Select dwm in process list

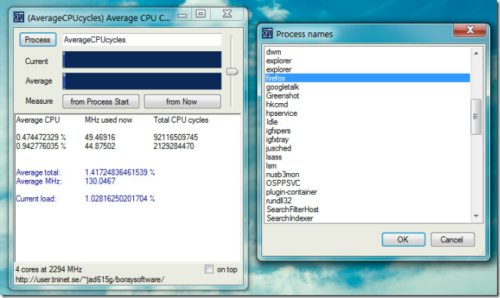point(367,52)
